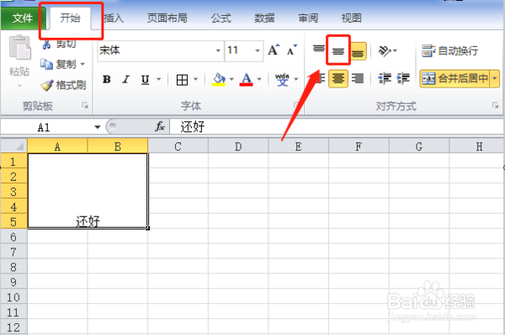Open text orientation tool
This screenshot has width=505, height=335.
pos(385,51)
